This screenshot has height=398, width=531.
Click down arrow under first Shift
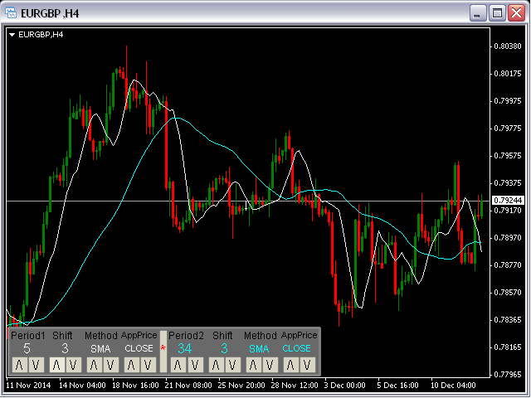72,365
